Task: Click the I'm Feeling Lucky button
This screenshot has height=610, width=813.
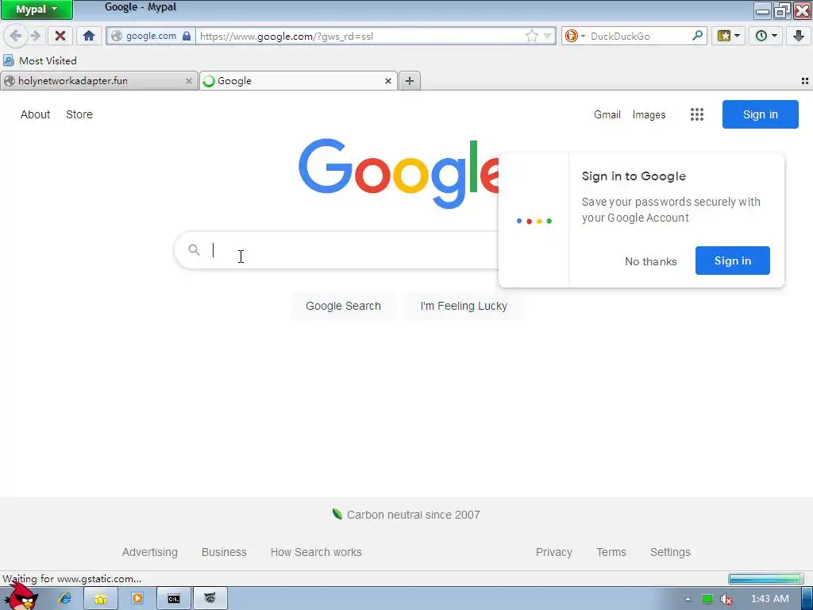Action: tap(464, 306)
